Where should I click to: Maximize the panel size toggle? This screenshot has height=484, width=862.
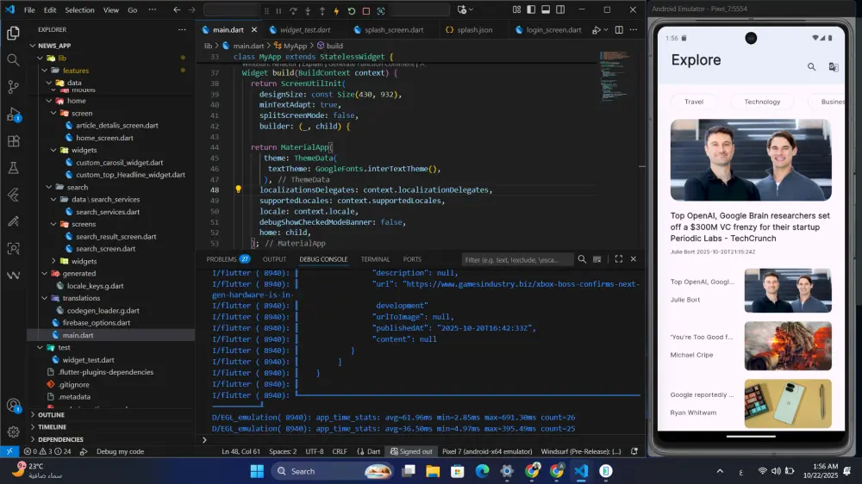tap(618, 259)
